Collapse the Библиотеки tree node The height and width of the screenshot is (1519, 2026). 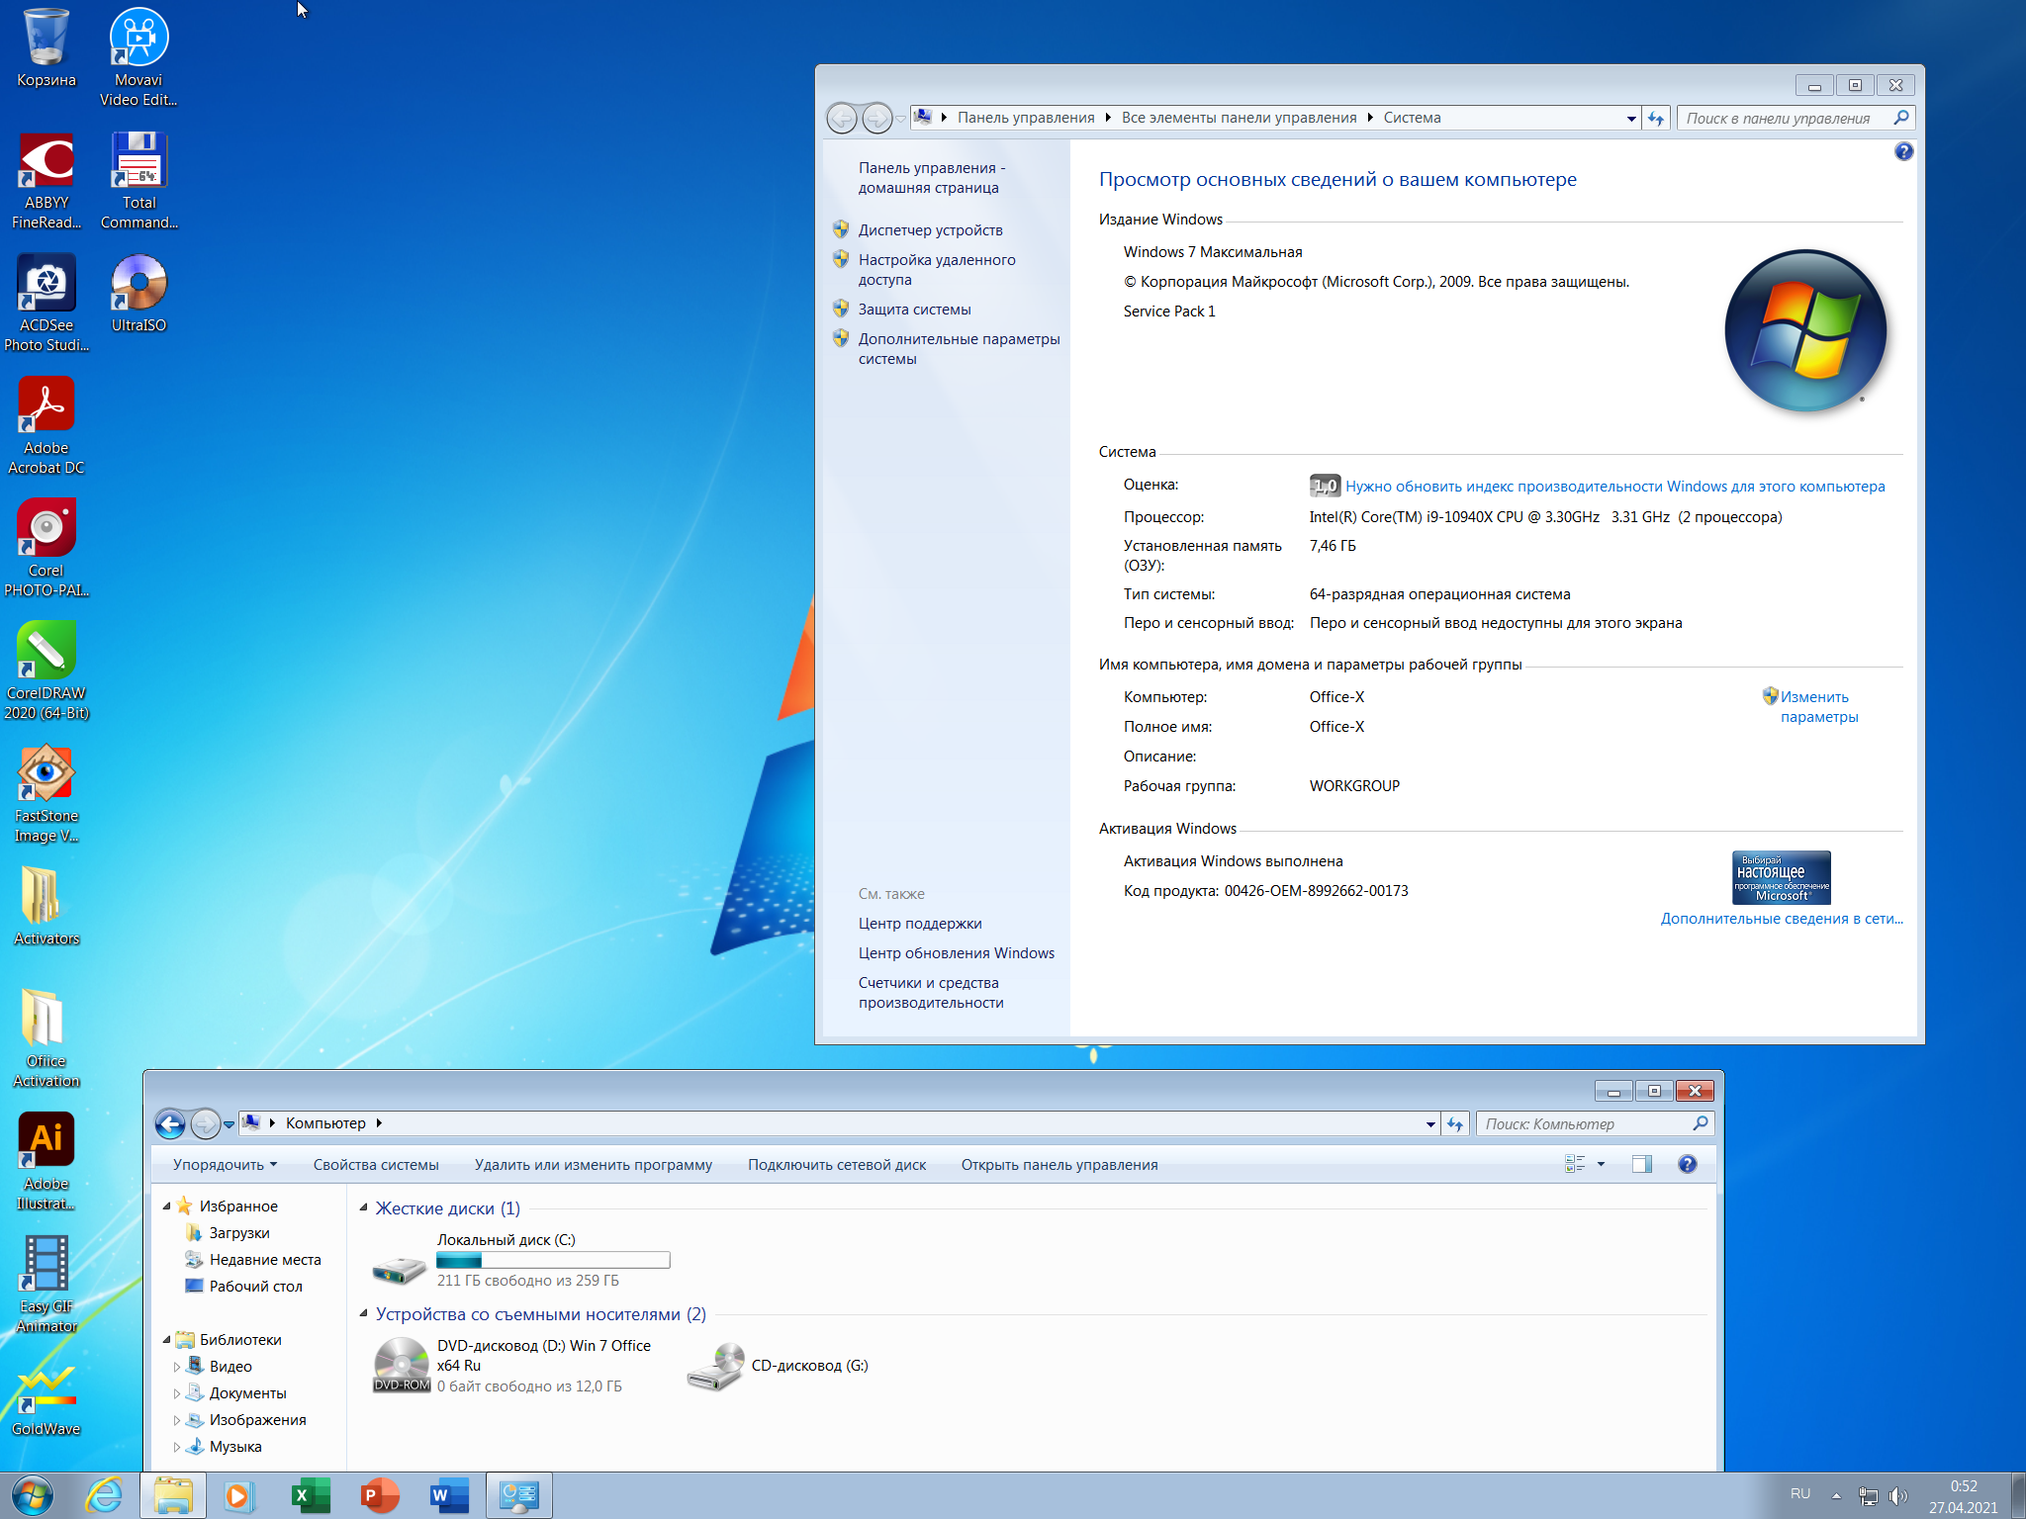[x=166, y=1340]
